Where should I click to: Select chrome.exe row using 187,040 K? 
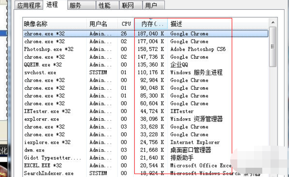pos(145,34)
